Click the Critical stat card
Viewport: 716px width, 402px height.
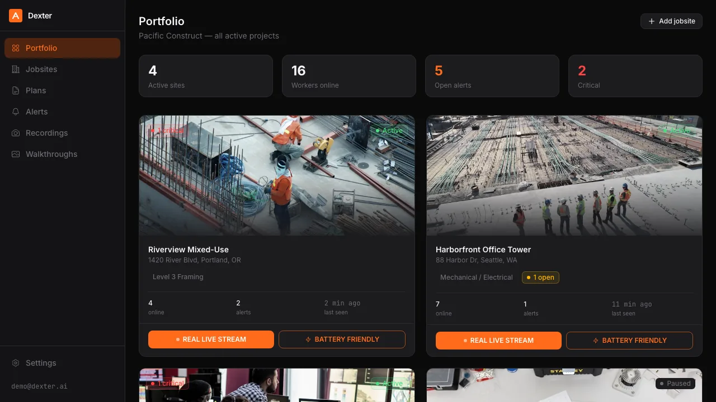click(635, 76)
